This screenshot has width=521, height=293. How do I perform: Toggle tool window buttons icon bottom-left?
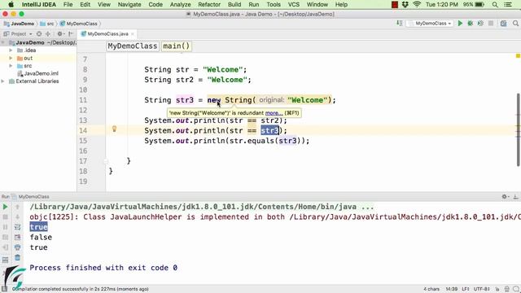coord(4,289)
